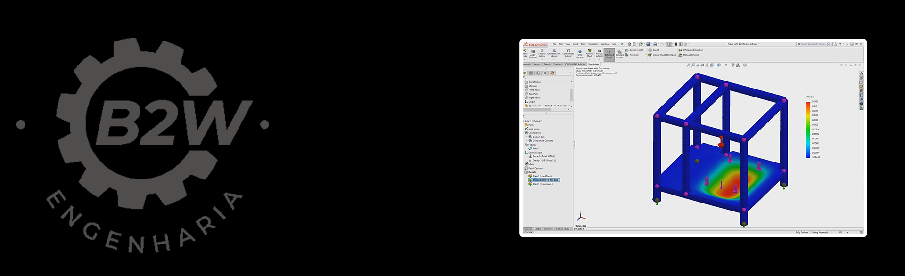This screenshot has width=905, height=276.
Task: Select Strain1 Equivalent result
Action: pos(541,184)
